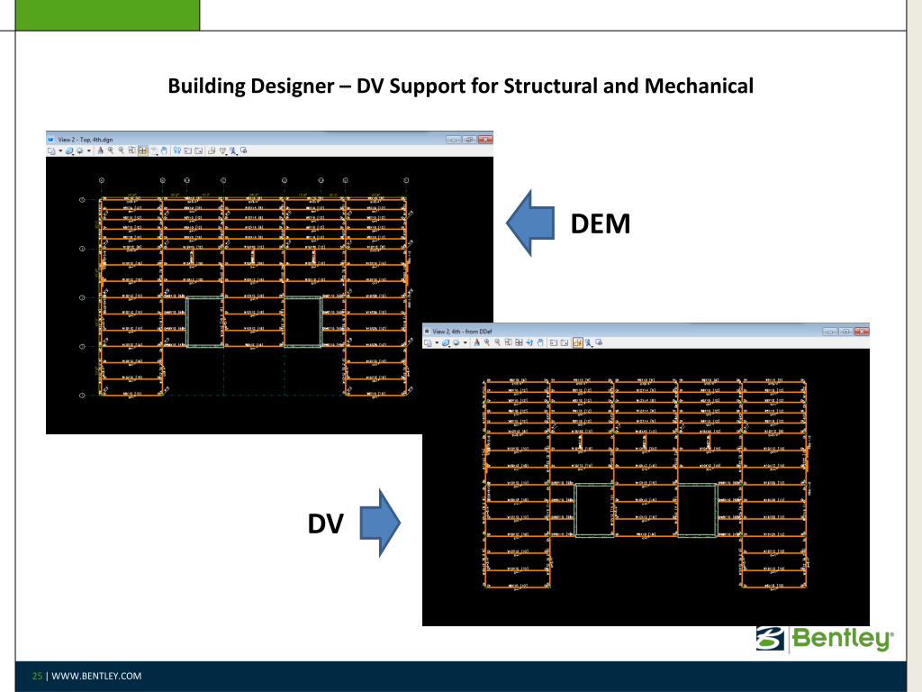Select Update View in the from DDef window

click(x=476, y=342)
